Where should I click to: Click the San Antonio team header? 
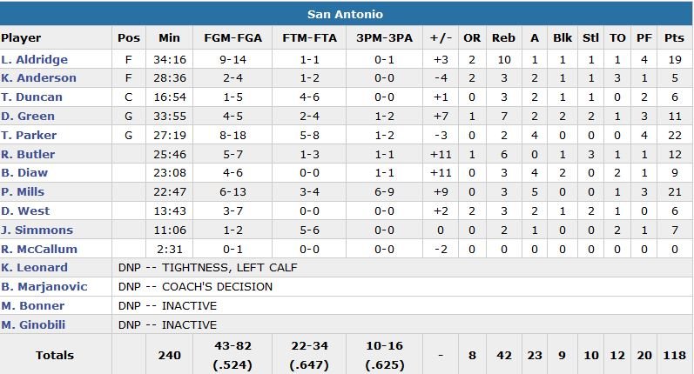[346, 15]
